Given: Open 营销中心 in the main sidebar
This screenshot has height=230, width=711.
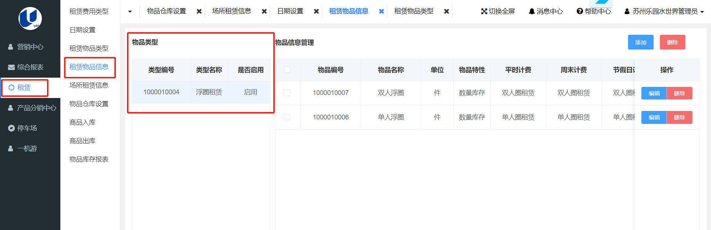Looking at the screenshot, I should pos(30,47).
